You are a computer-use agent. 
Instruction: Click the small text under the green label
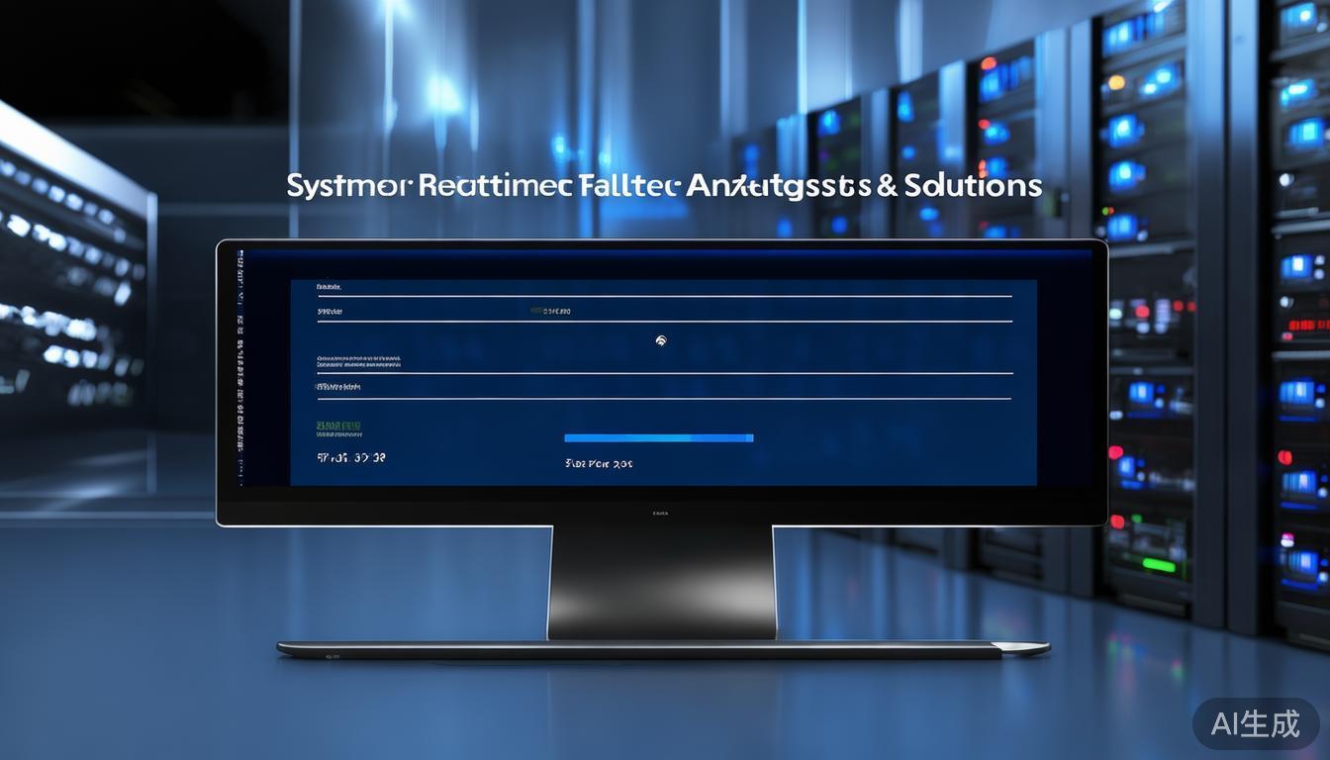pos(338,435)
